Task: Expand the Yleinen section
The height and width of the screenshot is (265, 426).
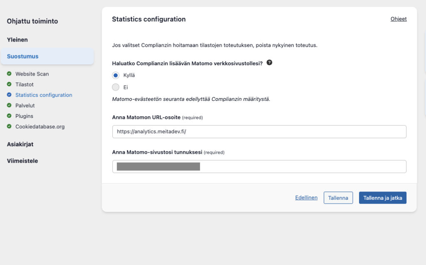Action: pyautogui.click(x=17, y=40)
